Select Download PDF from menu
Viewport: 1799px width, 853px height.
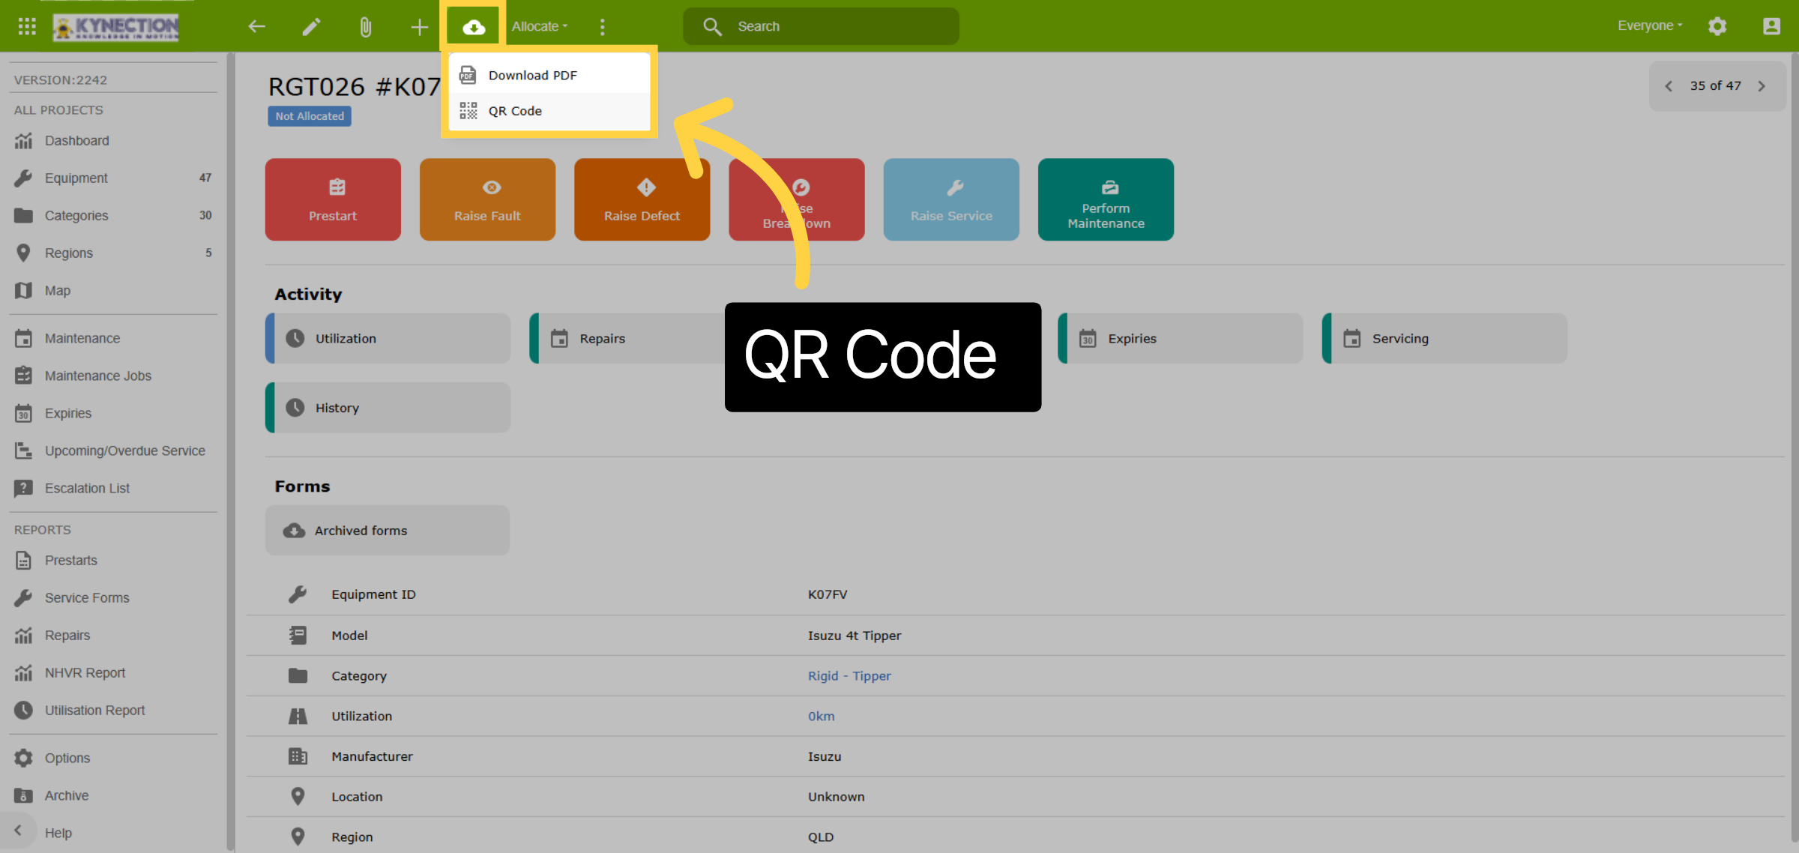(549, 75)
